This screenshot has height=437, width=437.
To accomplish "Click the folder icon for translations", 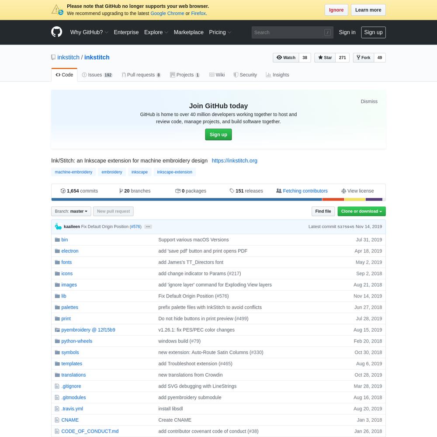I will click(57, 375).
